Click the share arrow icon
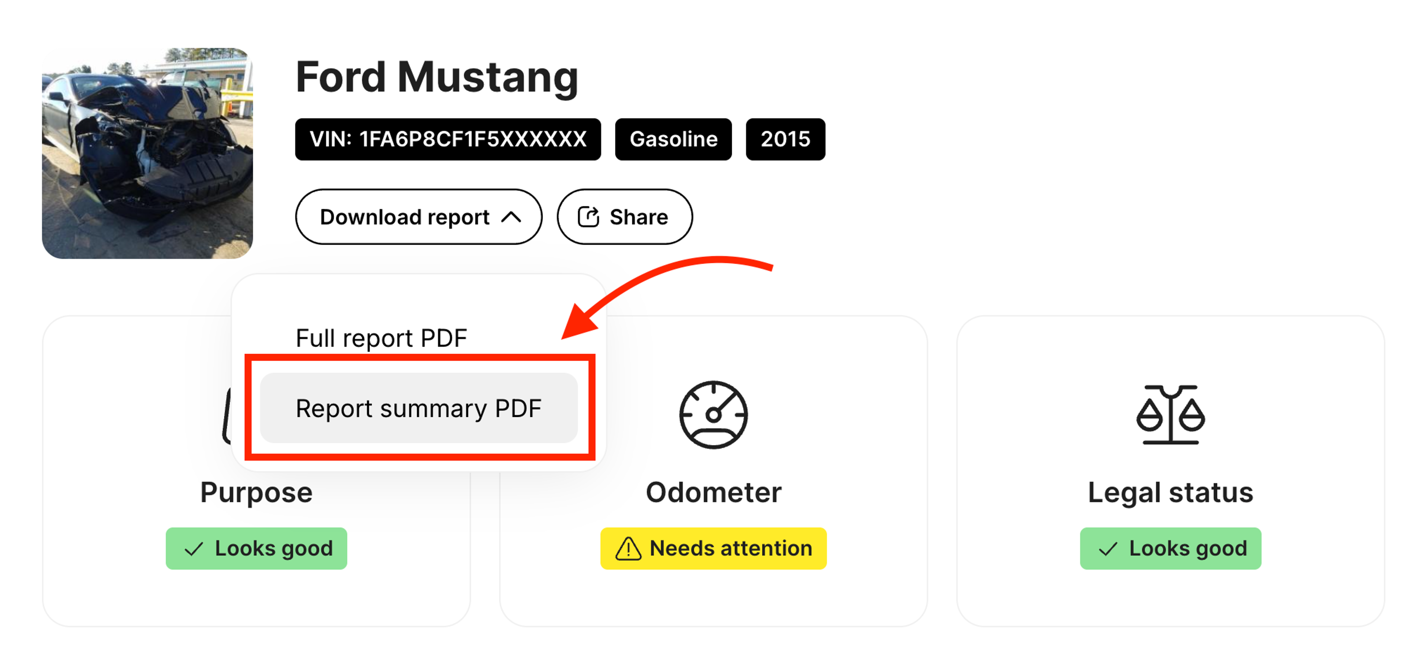The height and width of the screenshot is (651, 1405). [x=588, y=217]
